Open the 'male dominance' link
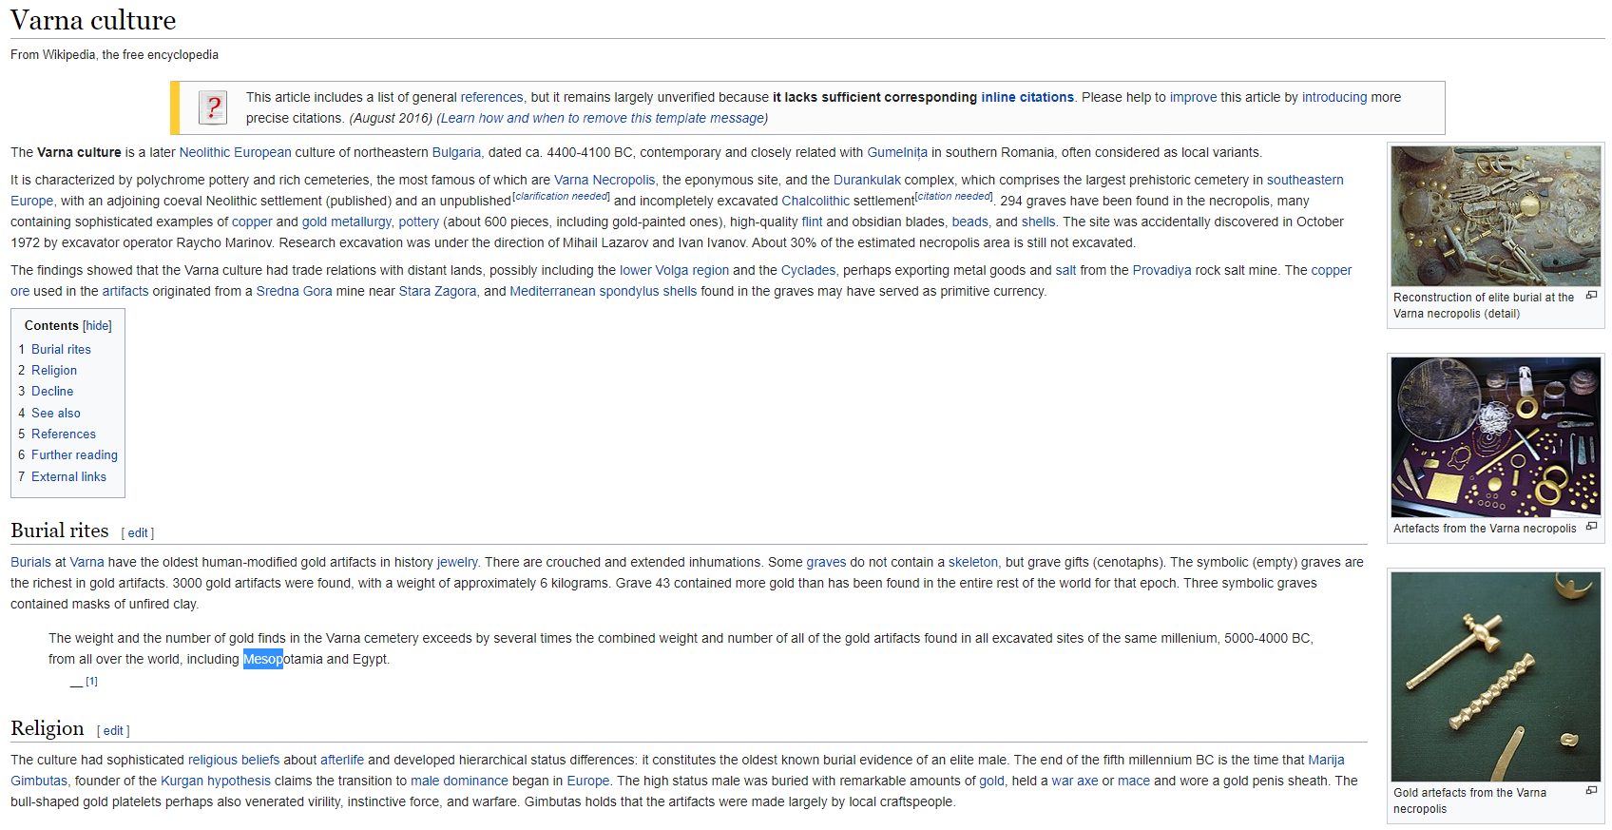 pos(459,781)
